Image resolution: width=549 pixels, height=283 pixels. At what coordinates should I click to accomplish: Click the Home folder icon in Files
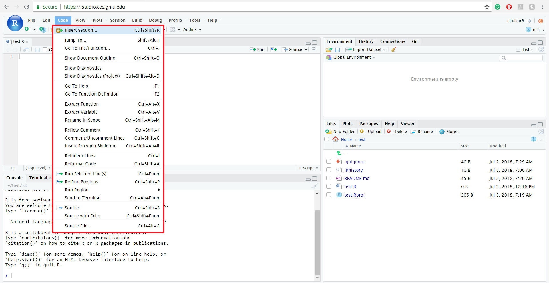pyautogui.click(x=335, y=139)
